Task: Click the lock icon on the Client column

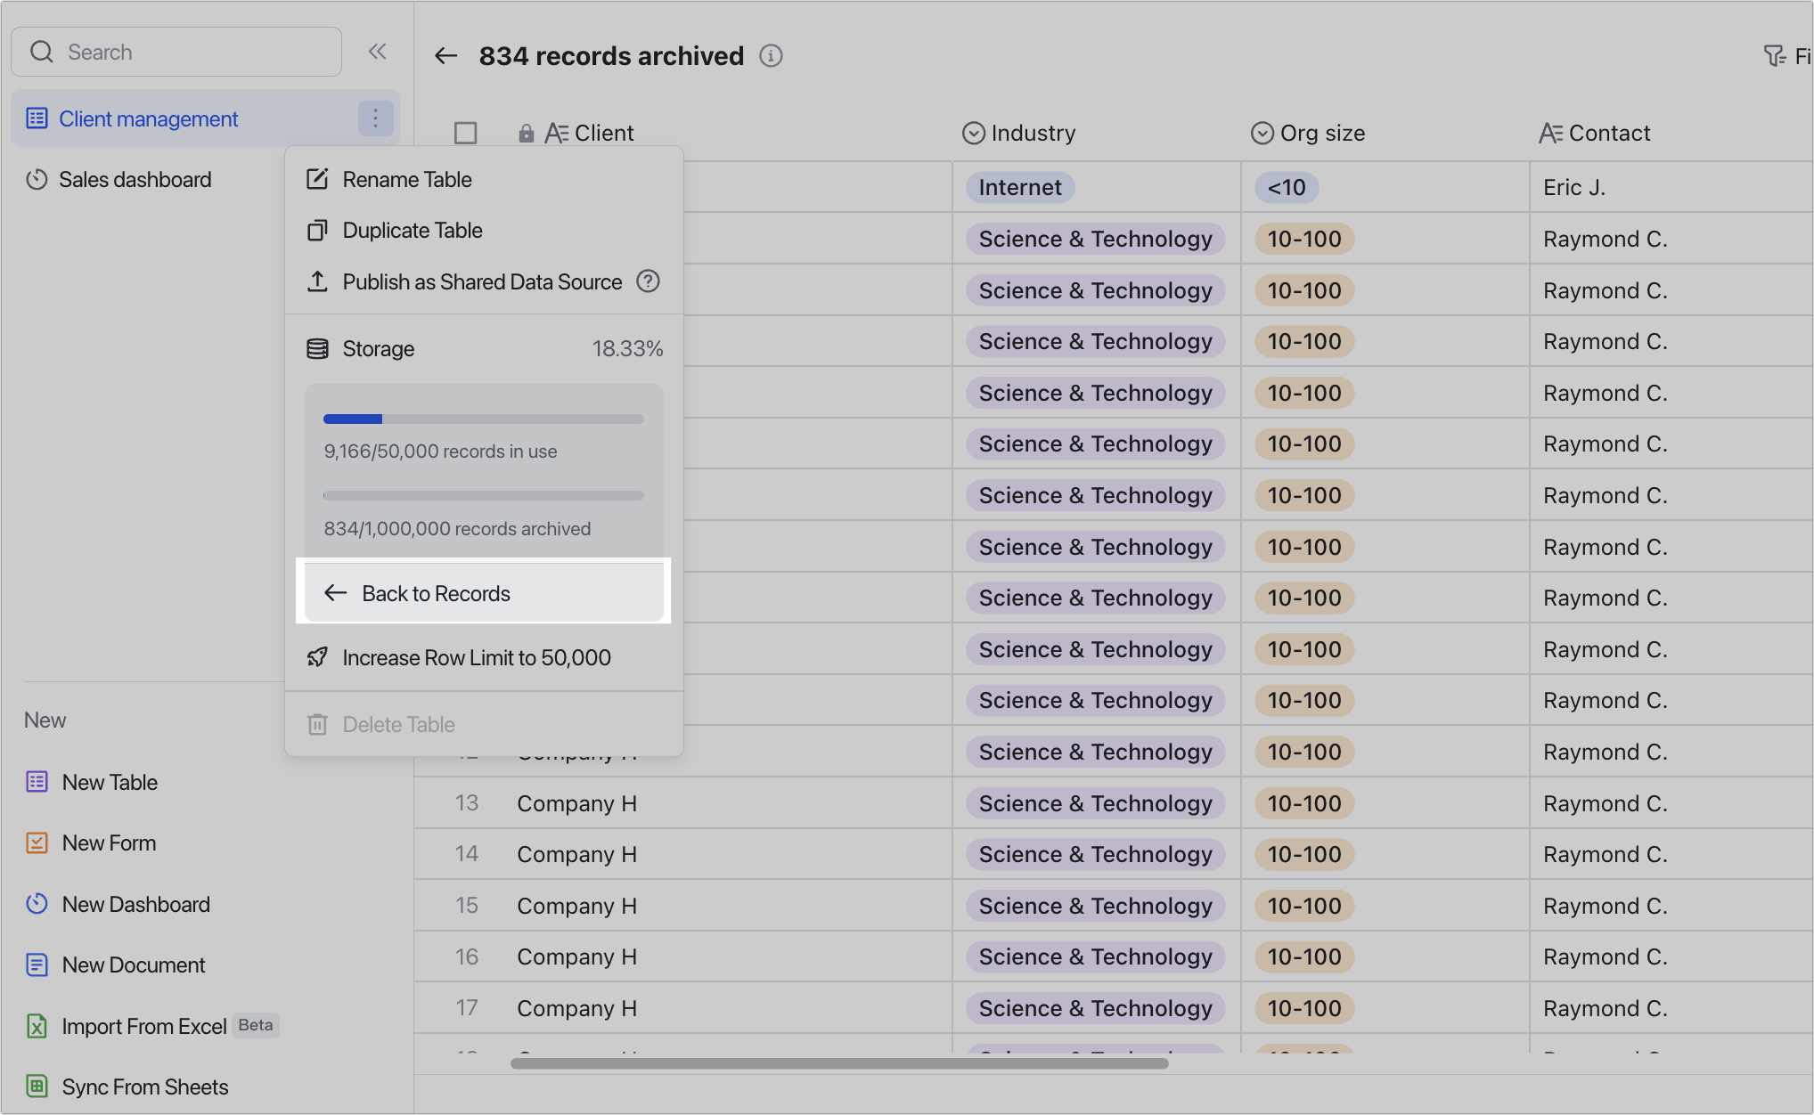Action: coord(526,133)
